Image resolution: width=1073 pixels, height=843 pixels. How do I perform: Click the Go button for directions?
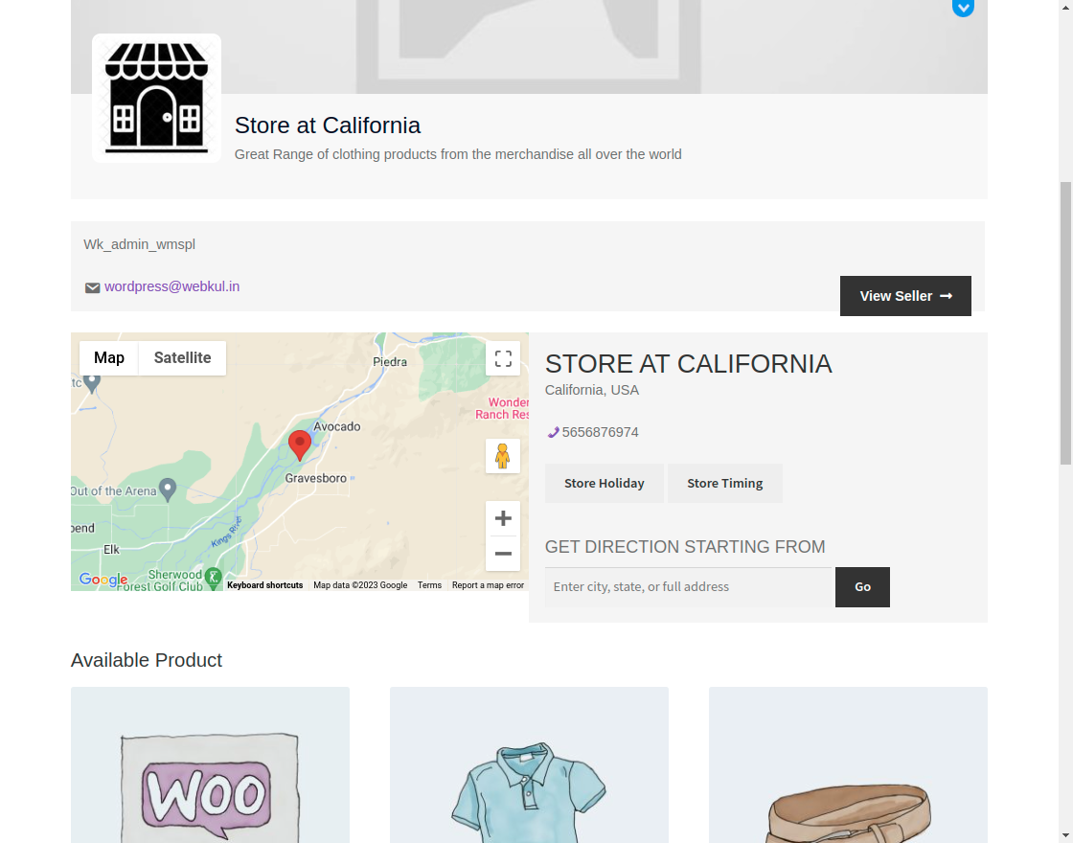[861, 586]
